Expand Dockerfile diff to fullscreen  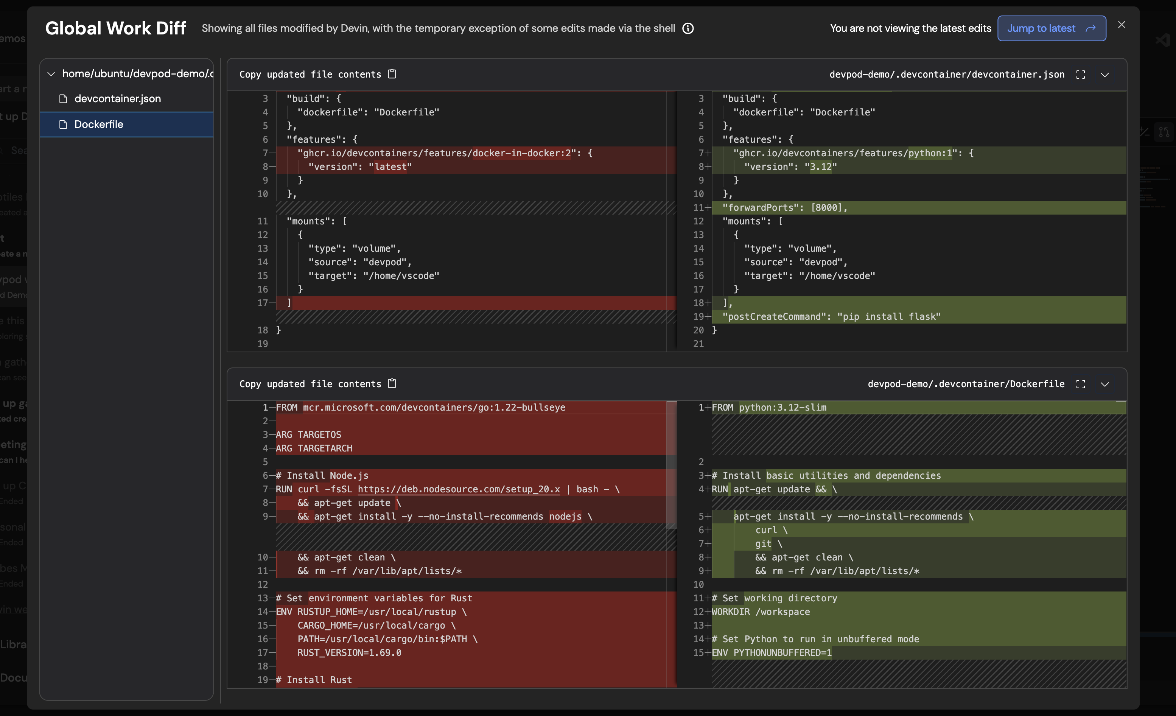pos(1081,384)
